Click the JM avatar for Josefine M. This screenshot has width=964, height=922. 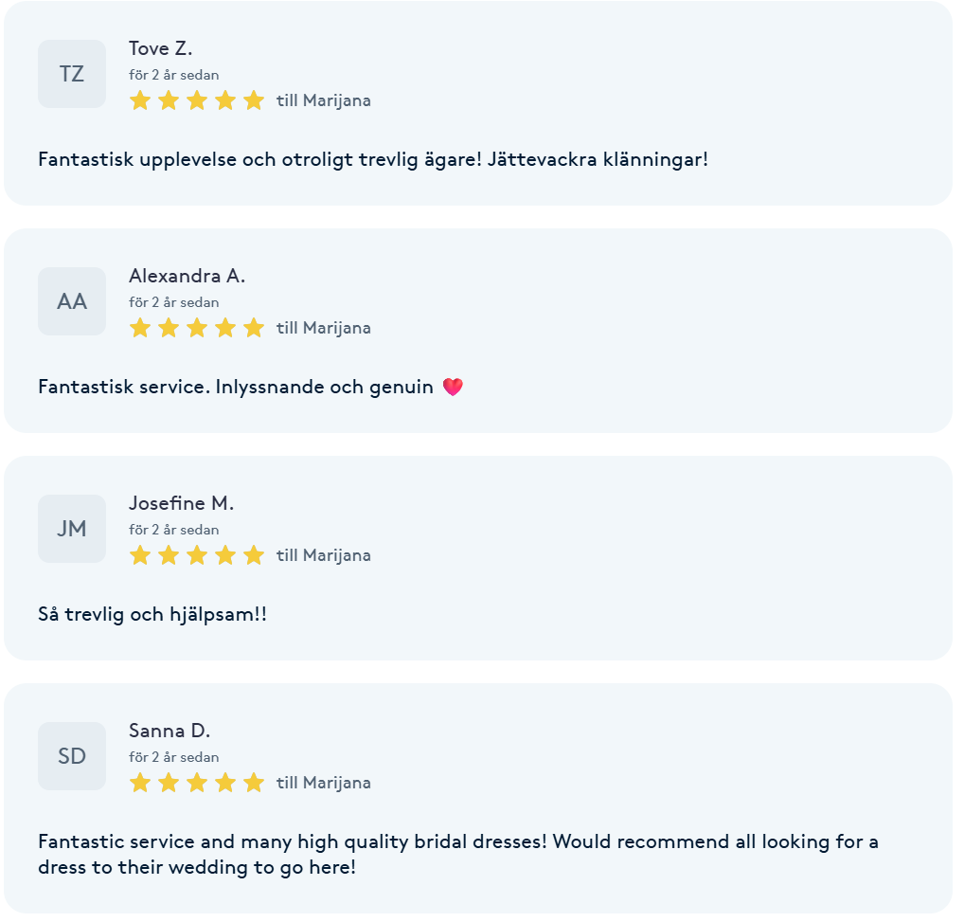tap(72, 529)
